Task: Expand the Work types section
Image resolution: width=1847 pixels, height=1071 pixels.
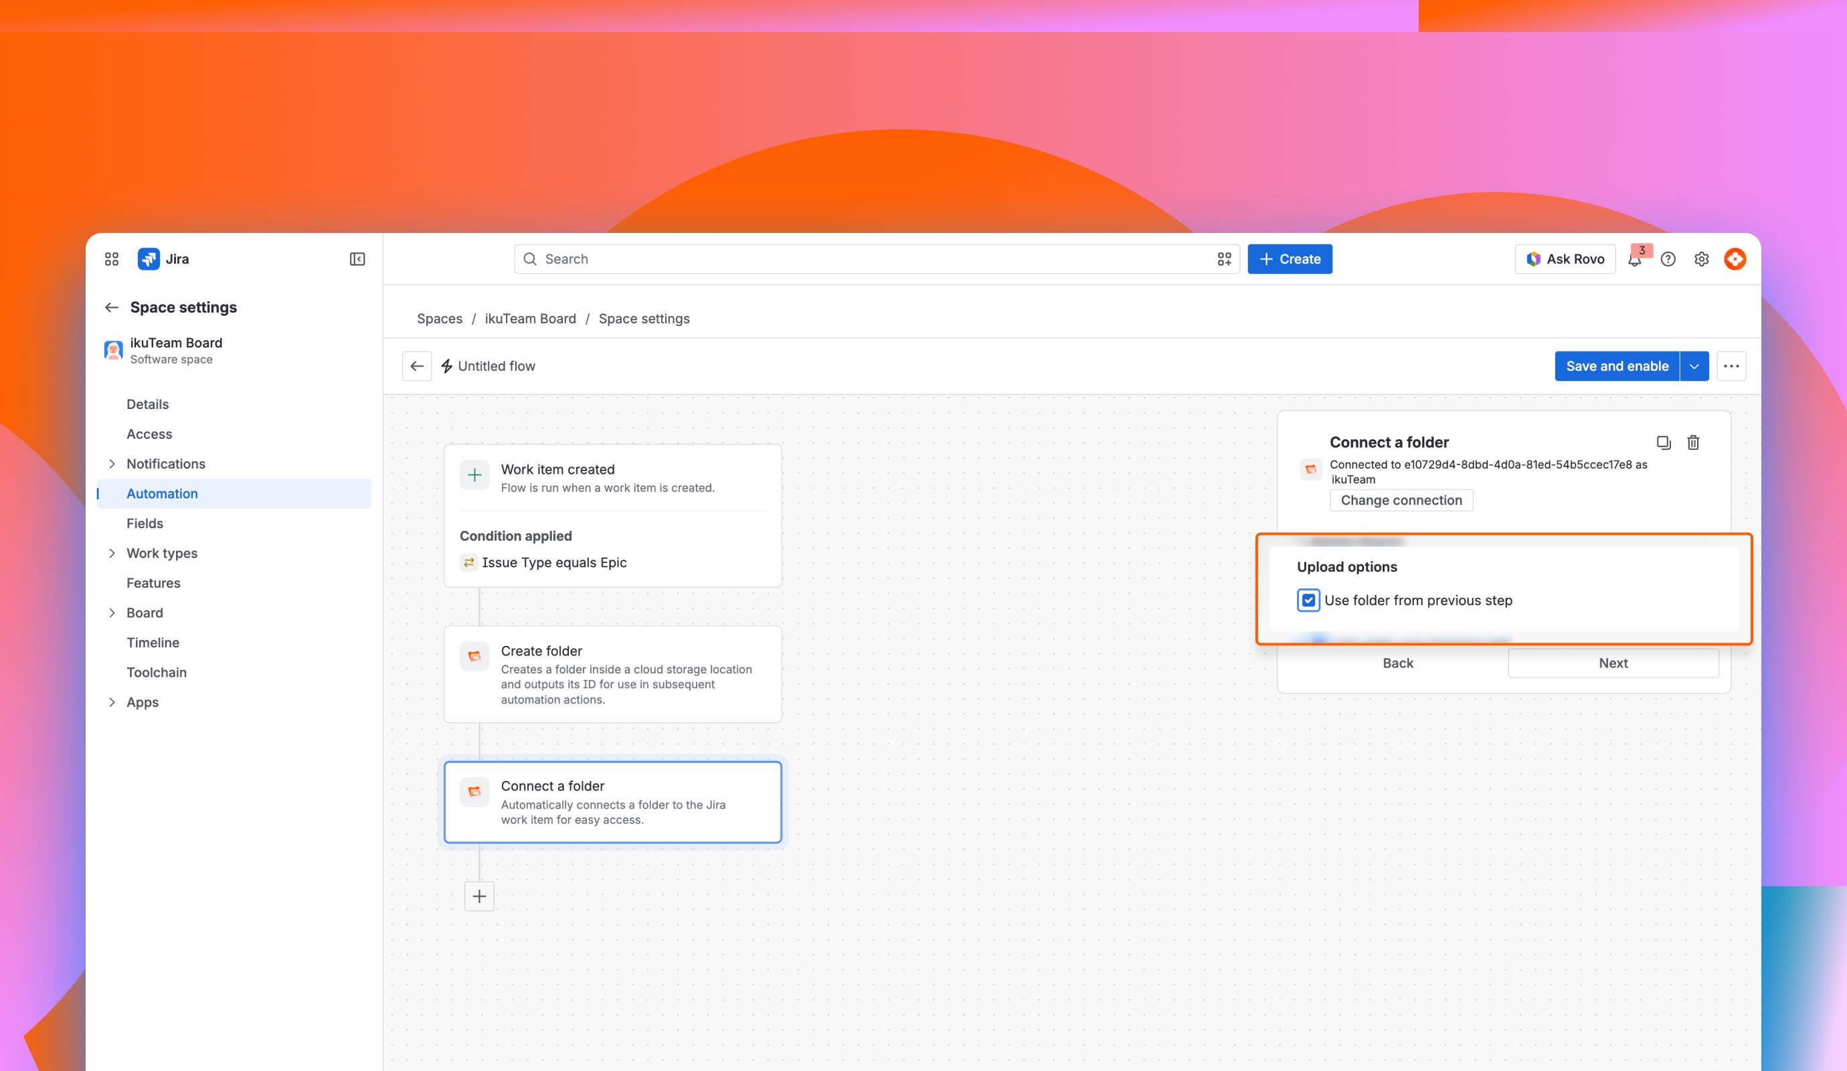Action: click(x=111, y=554)
